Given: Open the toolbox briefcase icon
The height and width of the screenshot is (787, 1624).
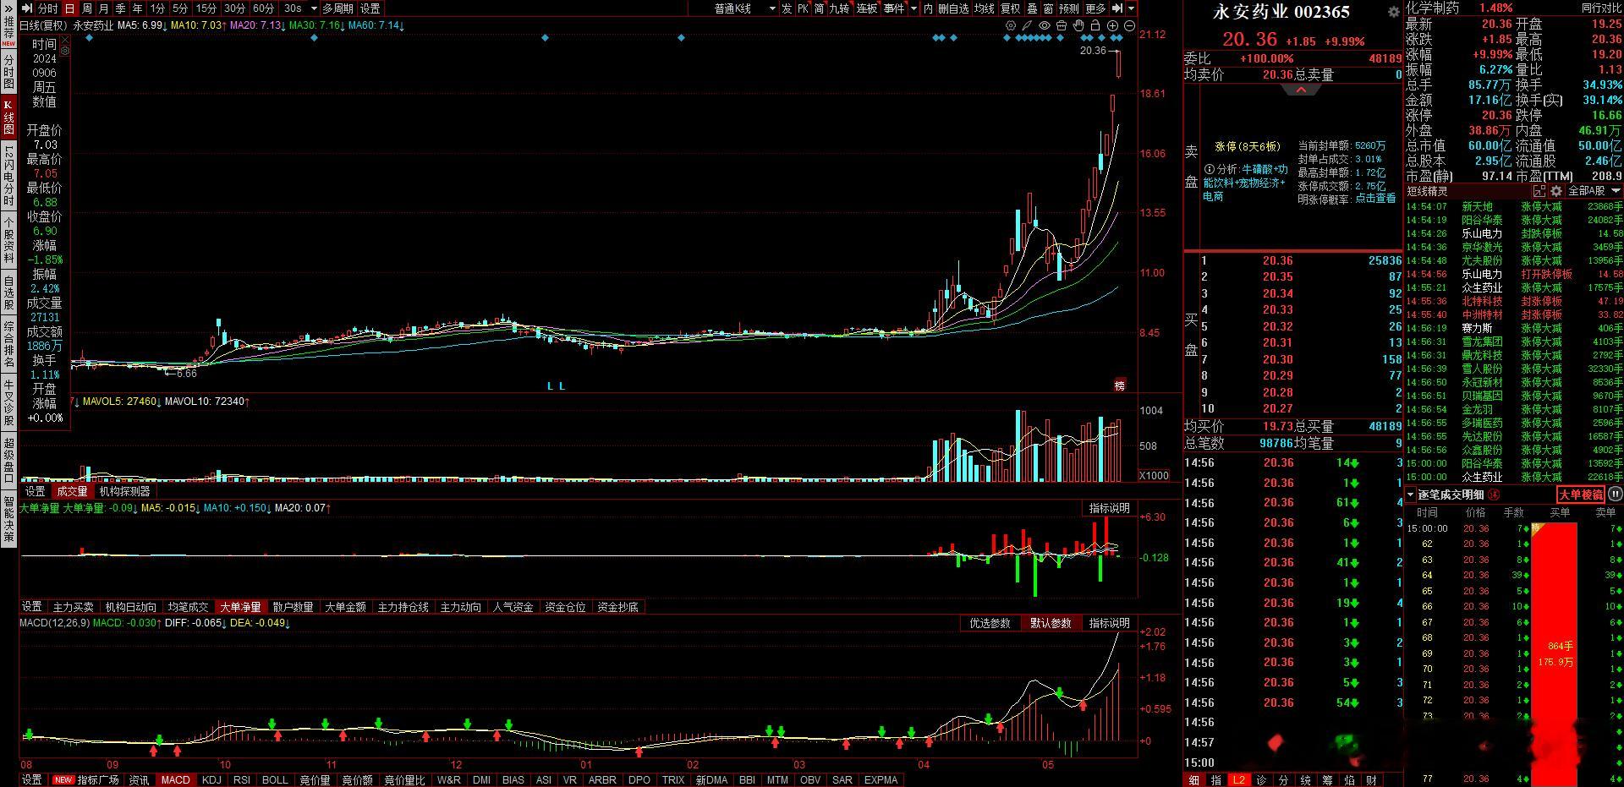Looking at the screenshot, I should pyautogui.click(x=1062, y=26).
